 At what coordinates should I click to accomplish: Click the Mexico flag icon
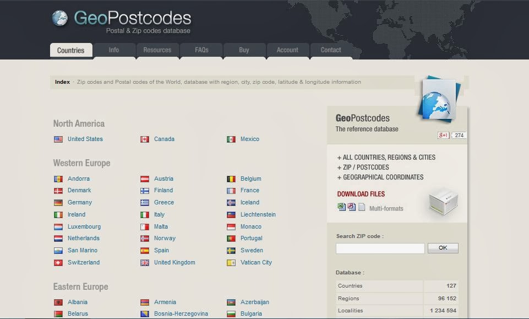coord(231,139)
